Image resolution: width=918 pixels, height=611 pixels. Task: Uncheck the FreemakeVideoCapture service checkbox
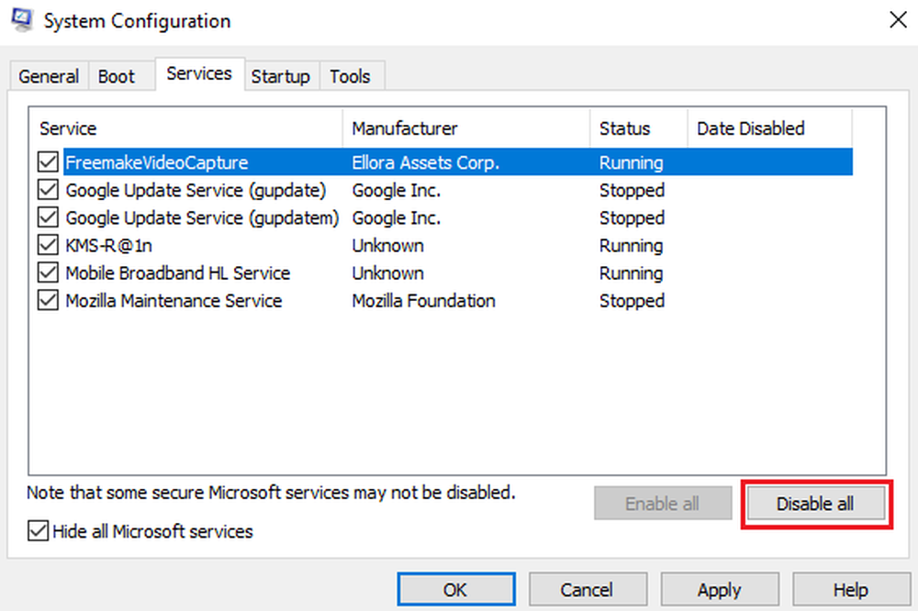[x=48, y=163]
